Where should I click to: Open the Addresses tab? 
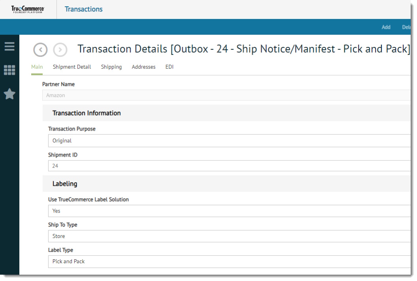coord(143,67)
